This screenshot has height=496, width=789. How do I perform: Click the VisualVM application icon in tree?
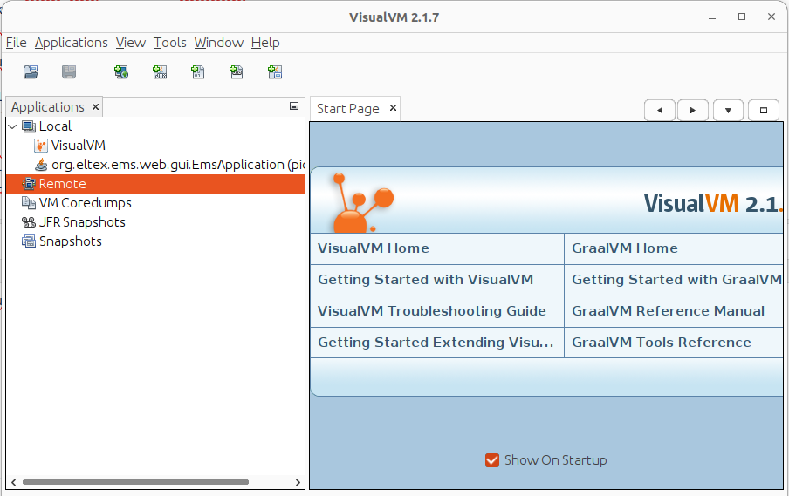pyautogui.click(x=41, y=146)
